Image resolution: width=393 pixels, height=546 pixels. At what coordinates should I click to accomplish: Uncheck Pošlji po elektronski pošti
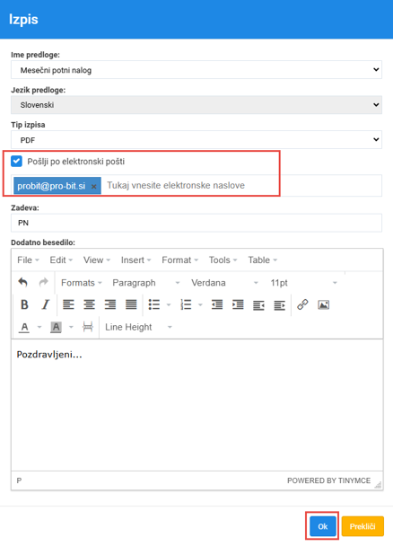click(x=16, y=162)
